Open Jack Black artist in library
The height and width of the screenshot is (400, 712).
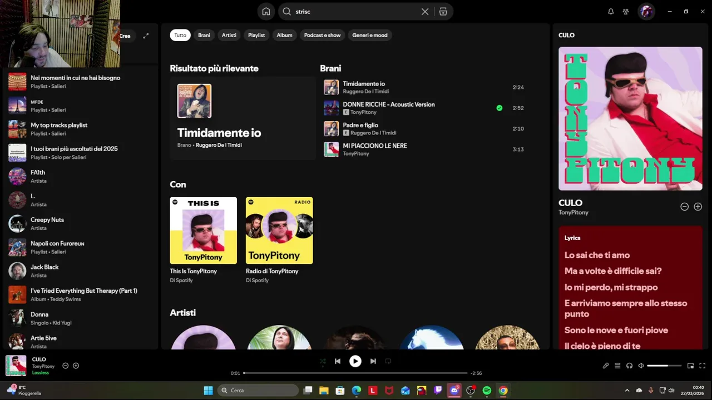(81, 271)
